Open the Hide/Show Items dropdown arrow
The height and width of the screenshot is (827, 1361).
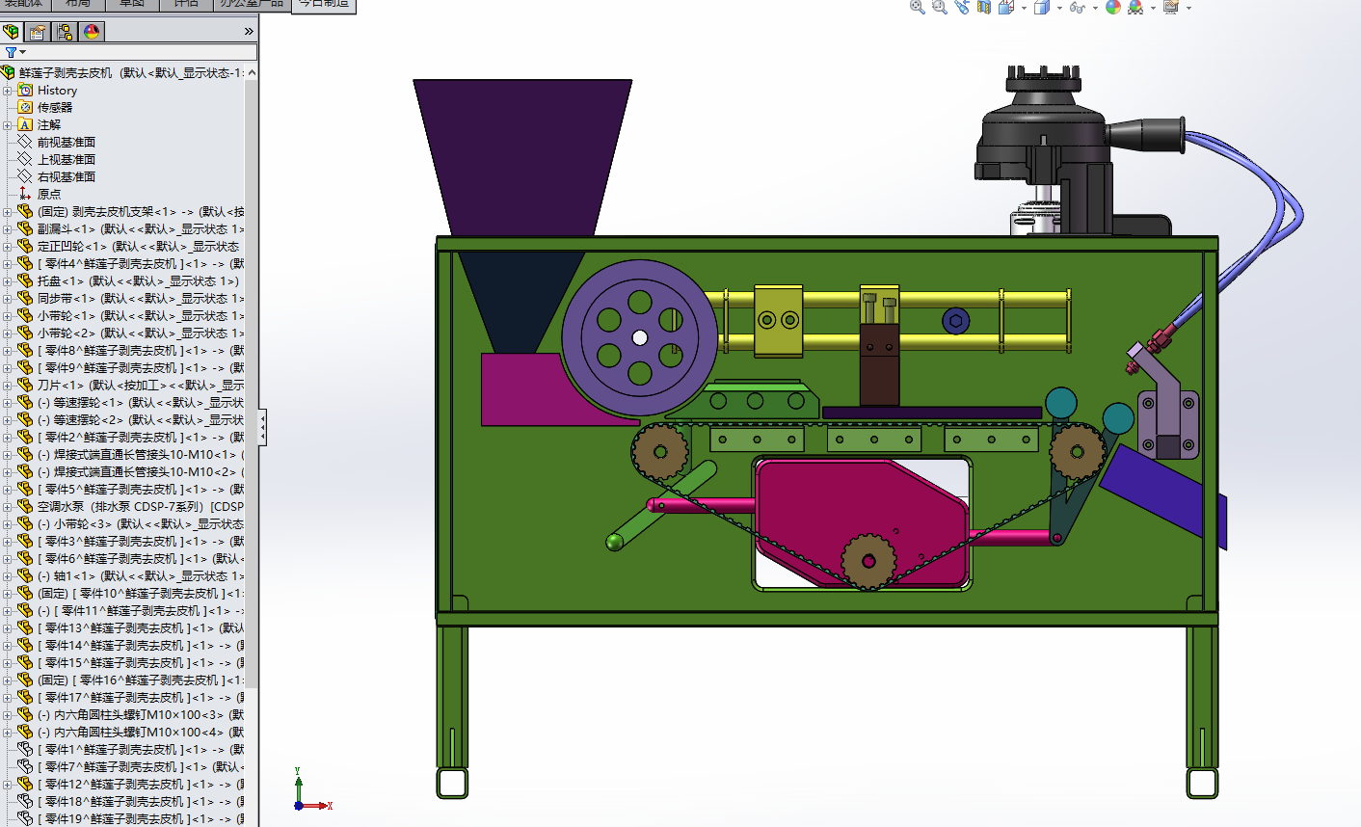(1094, 8)
